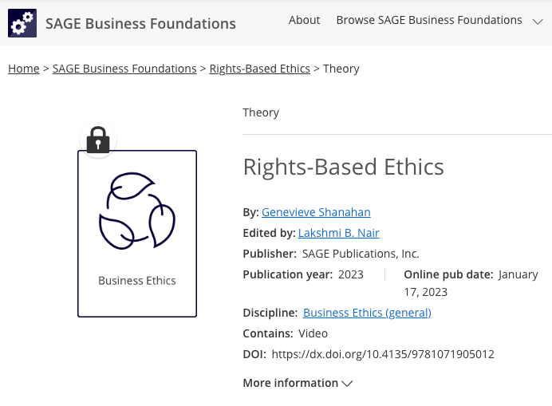Screen dimensions: 552x406
Task: Click the SAGE Publications, Inc. publisher text
Action: point(361,254)
